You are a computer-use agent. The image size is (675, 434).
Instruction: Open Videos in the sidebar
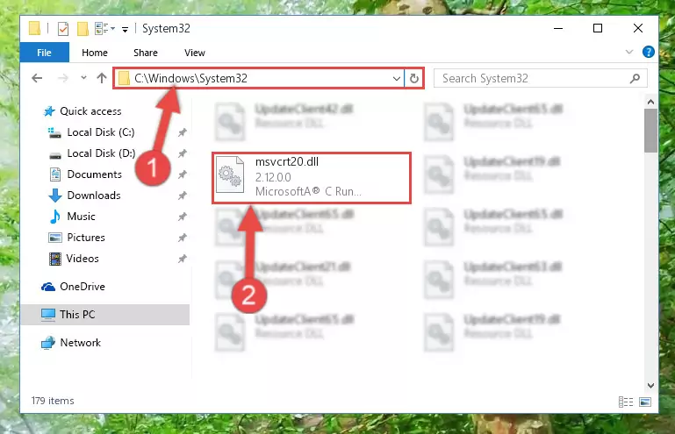83,259
